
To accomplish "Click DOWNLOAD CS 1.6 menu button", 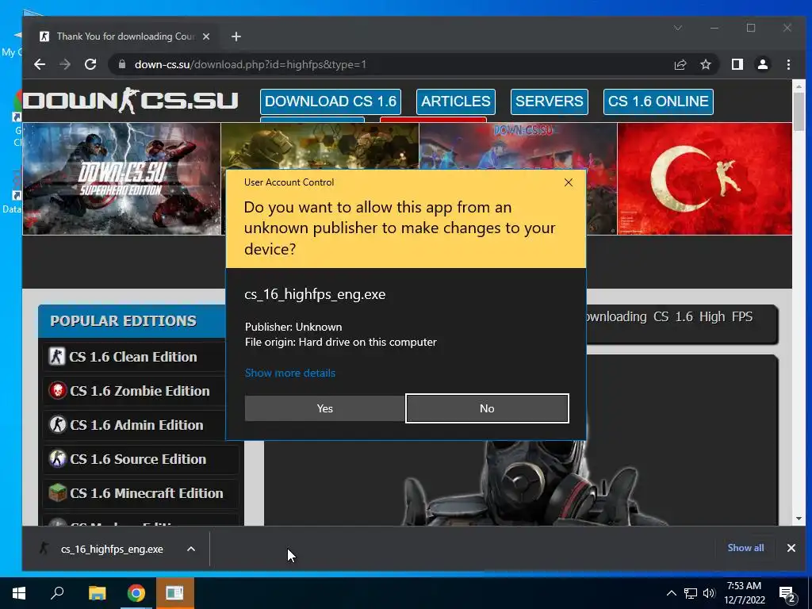I will click(x=331, y=101).
